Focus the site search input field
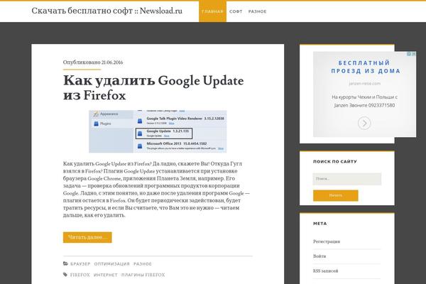 [x=347, y=179]
